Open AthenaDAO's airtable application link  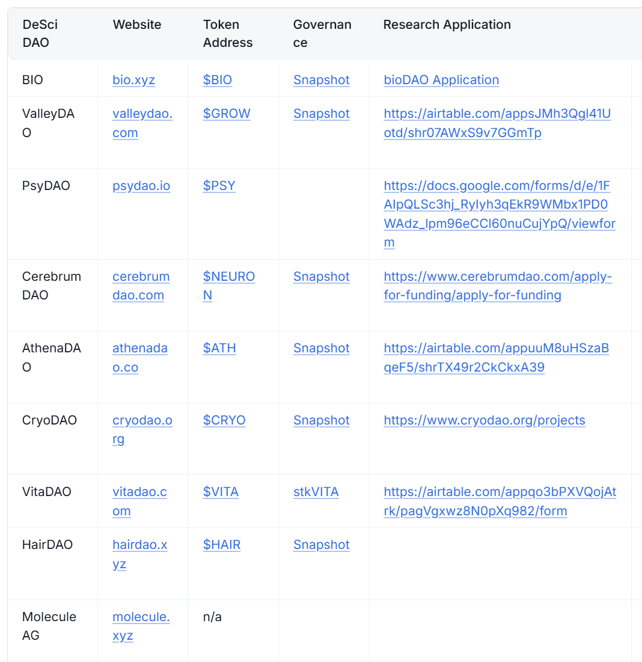click(497, 358)
